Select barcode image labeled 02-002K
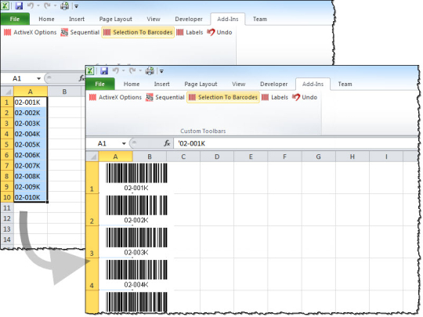The width and height of the screenshot is (423, 317). [x=136, y=210]
